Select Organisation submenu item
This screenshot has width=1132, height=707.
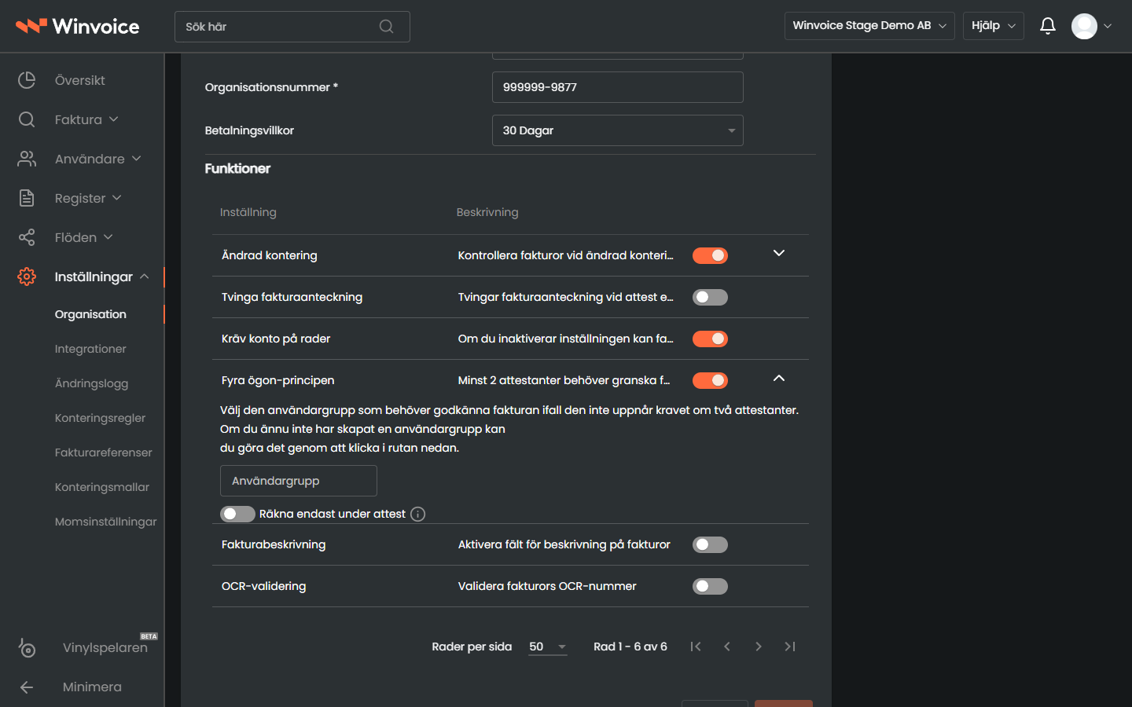pyautogui.click(x=90, y=314)
